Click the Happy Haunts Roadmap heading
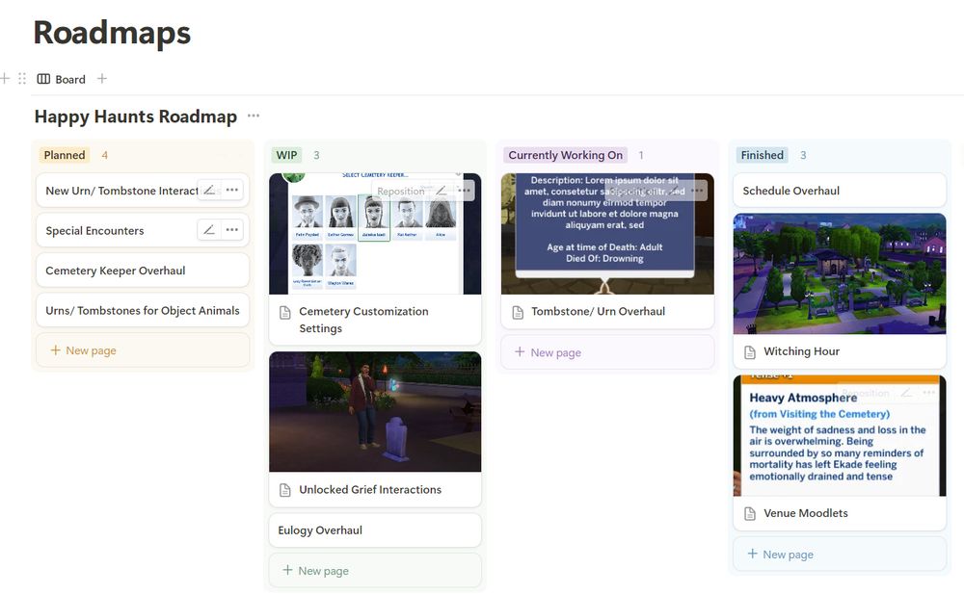 click(135, 116)
